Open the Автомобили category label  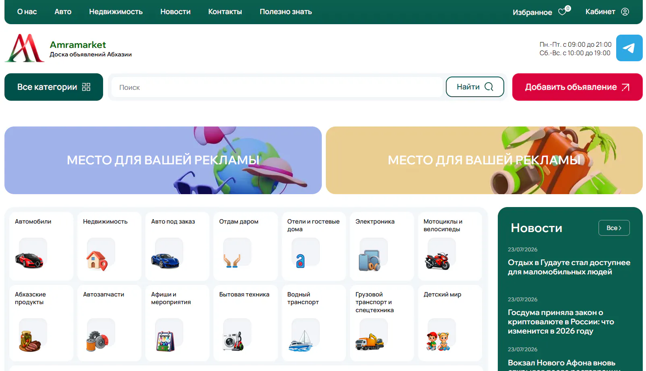click(x=33, y=222)
